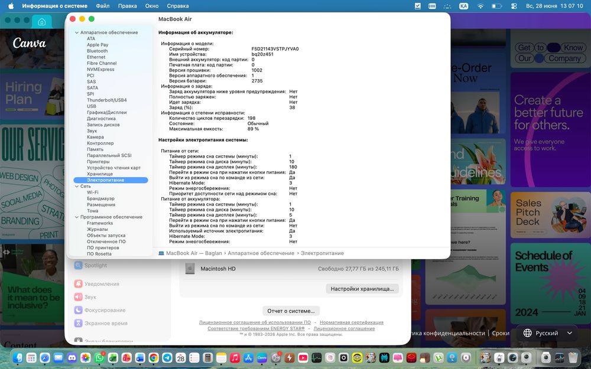This screenshot has width=591, height=369.
Task: Switch KA keyboard input source
Action: (463, 6)
